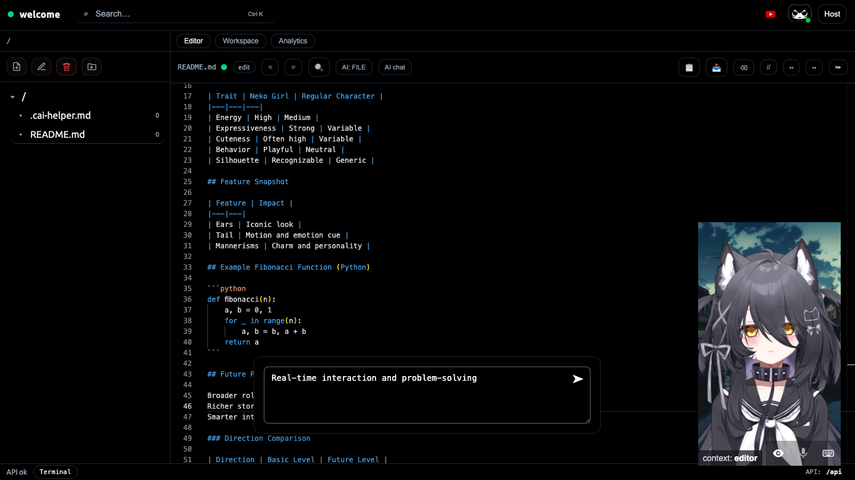The width and height of the screenshot is (855, 480).
Task: Click the keyboard icon under the avatar
Action: pyautogui.click(x=828, y=453)
